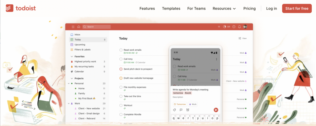Viewport: 316px width, 126px height.
Task: Click the Description field on phone
Action: 178,97
